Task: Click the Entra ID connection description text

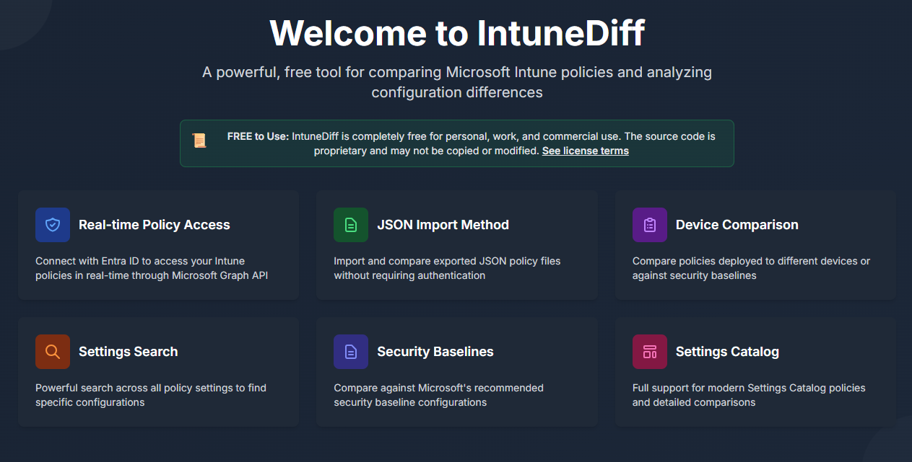Action: [152, 268]
